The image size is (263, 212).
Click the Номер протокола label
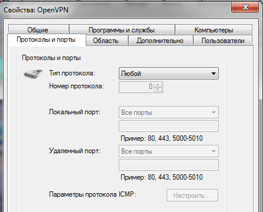click(76, 86)
